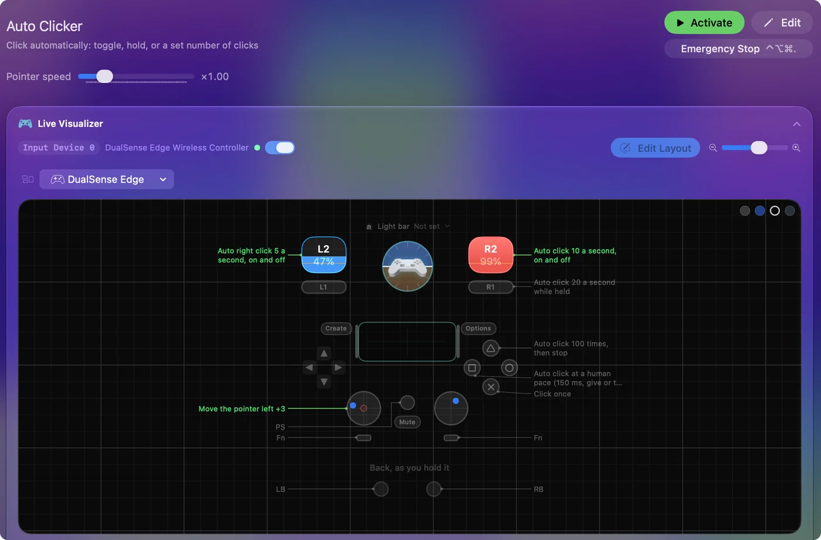821x540 pixels.
Task: Select the circle face button
Action: click(509, 368)
